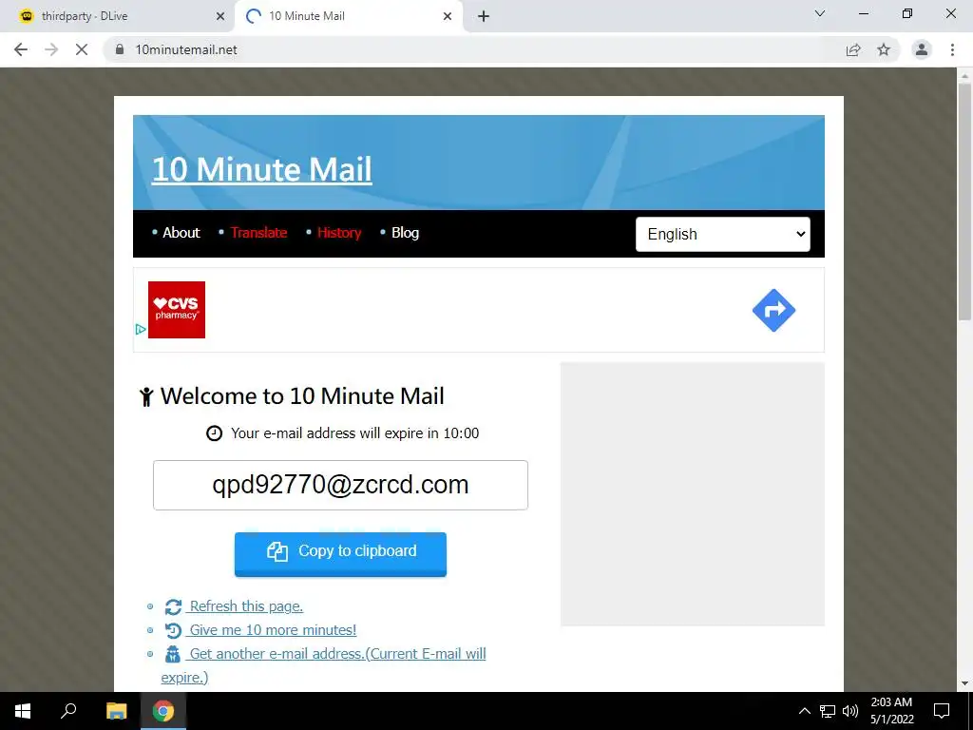
Task: Click the address bar URL 10minutemail.net
Action: click(x=186, y=49)
